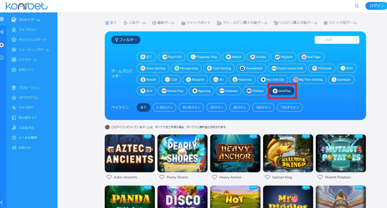Image resolution: width=387 pixels, height=208 pixels.
Task: Click the coins icon for 入出金方法
Action: tap(14, 128)
